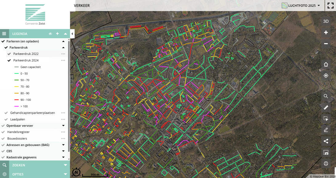Click the VERKEER map title

click(x=82, y=6)
